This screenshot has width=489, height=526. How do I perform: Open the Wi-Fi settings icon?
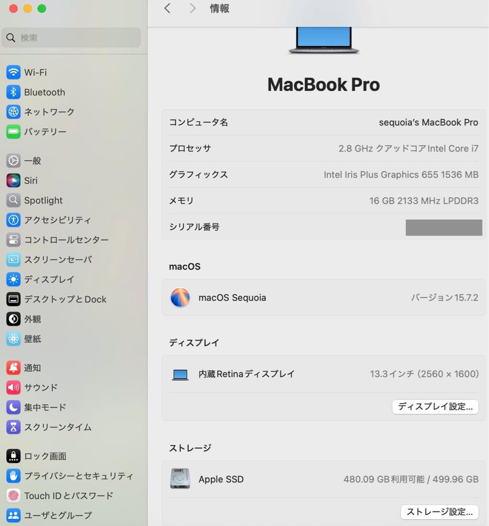pyautogui.click(x=14, y=72)
